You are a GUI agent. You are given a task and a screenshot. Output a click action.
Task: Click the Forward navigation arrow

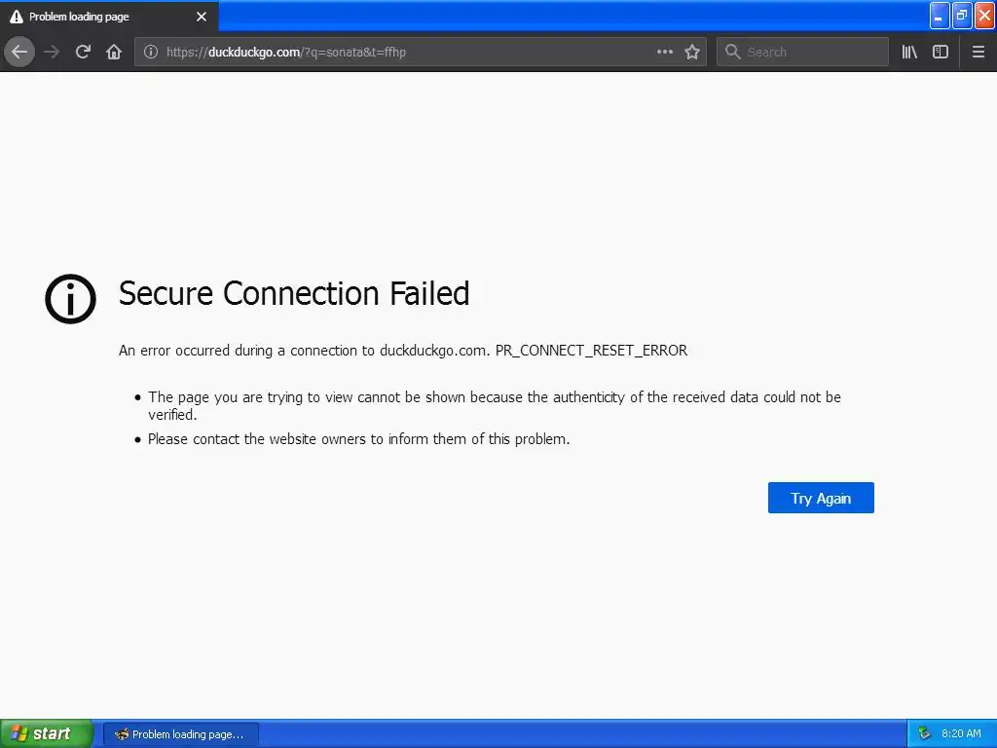coord(52,52)
